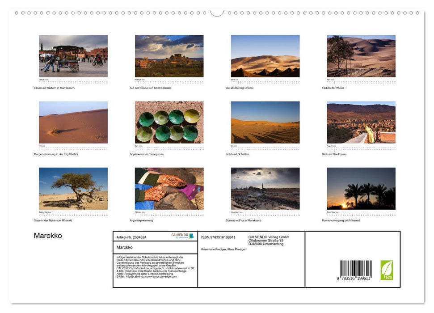Select the ISBN 9783516199611 label
Screen dimensions: 434x313
click(219, 237)
